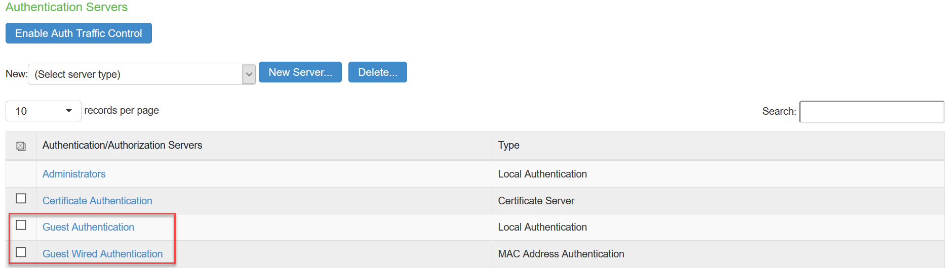948x268 pixels.
Task: Open Certificate Authentication server link
Action: tap(97, 201)
